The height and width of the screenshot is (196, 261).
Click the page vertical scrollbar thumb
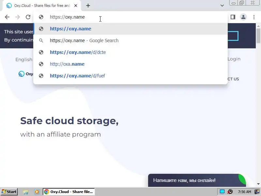258,36
